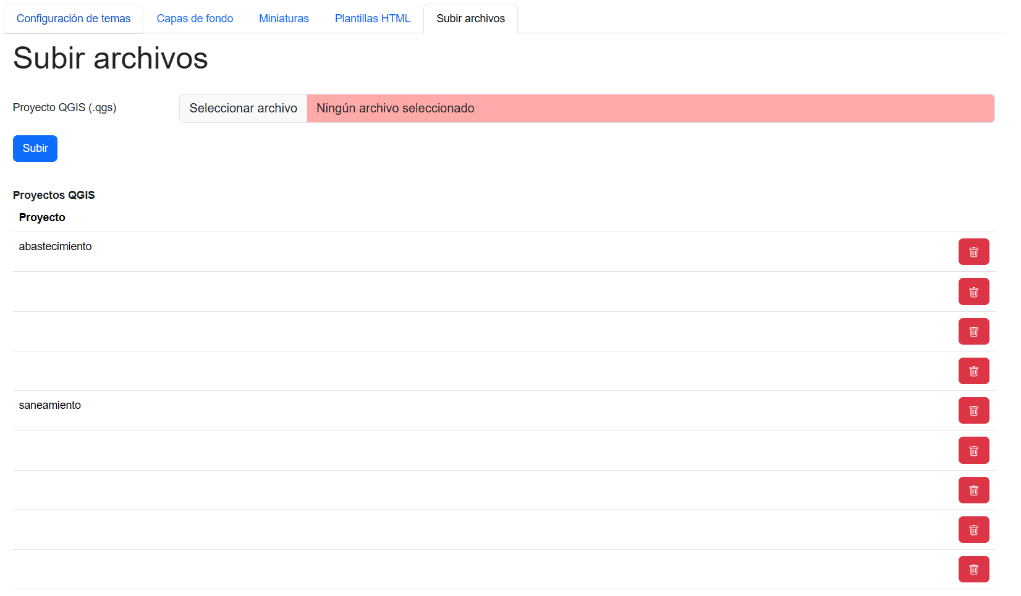
Task: Click trash icon in eighth project table row
Action: (x=973, y=530)
